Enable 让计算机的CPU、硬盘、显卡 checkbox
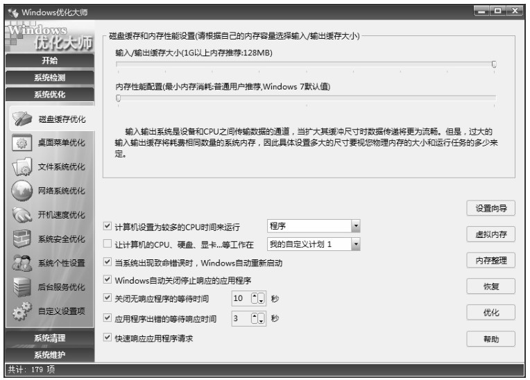Image resolution: width=530 pixels, height=380 pixels. (x=108, y=243)
